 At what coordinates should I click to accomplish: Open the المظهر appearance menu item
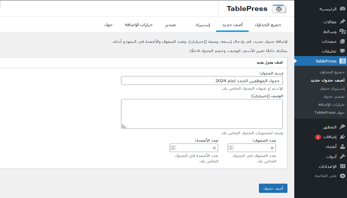tap(321, 127)
